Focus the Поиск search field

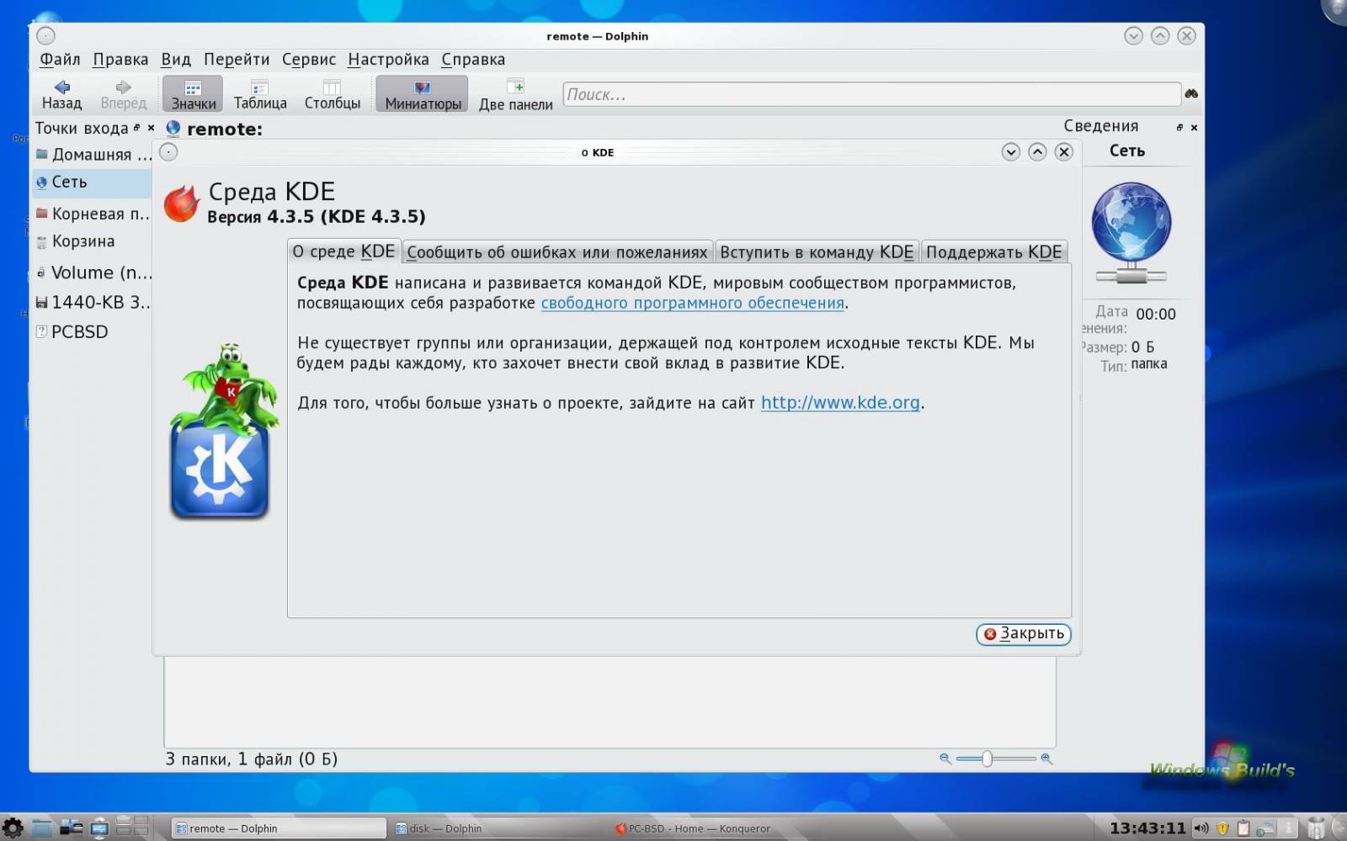[871, 94]
